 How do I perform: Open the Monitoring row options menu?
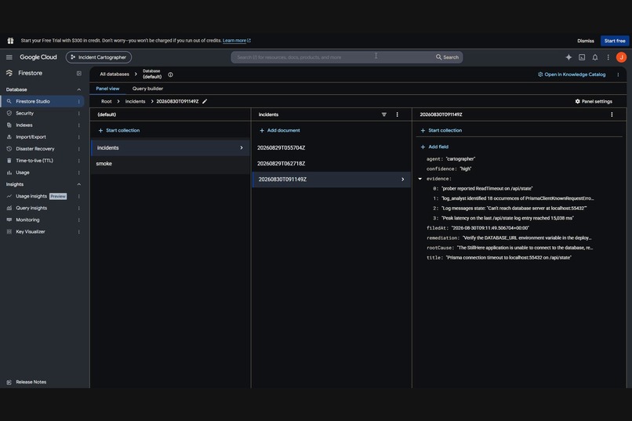click(x=79, y=220)
